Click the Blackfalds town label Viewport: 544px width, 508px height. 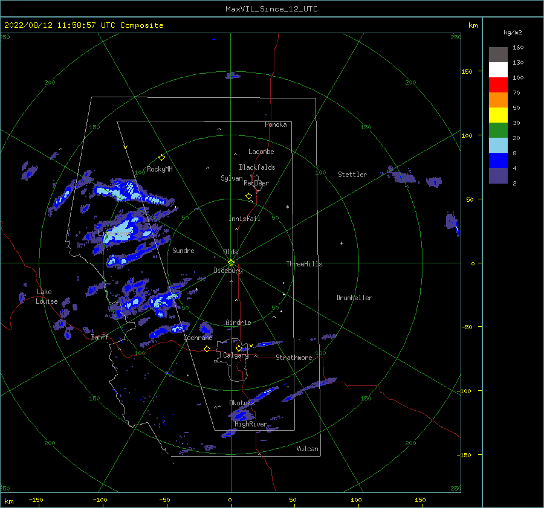click(257, 167)
